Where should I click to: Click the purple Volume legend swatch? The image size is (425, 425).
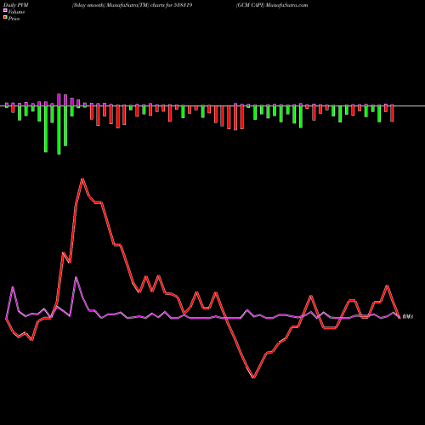pos(5,11)
